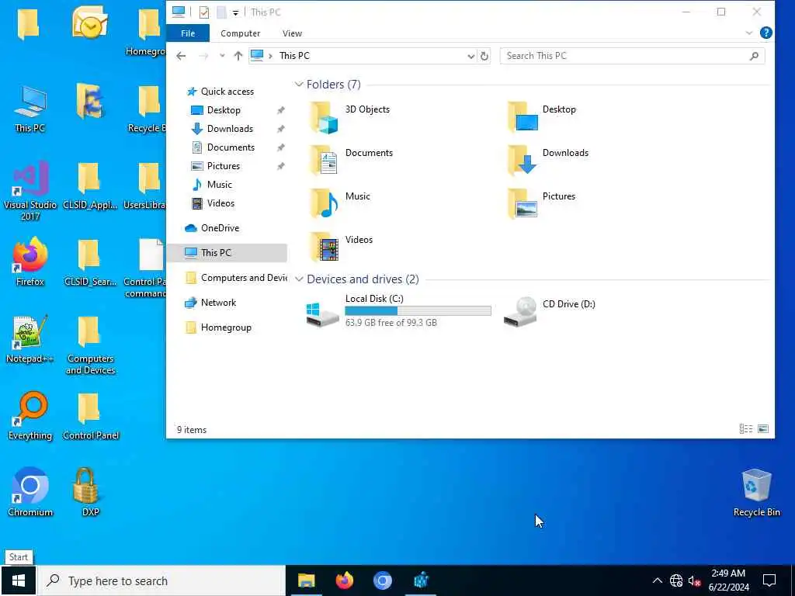Select This PC desktop icon
Viewport: 795px width, 596px height.
click(x=30, y=109)
